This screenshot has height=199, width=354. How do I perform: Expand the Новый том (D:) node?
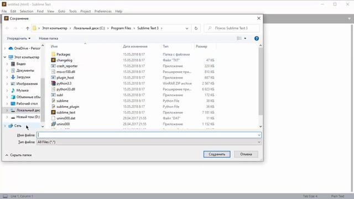click(7, 117)
